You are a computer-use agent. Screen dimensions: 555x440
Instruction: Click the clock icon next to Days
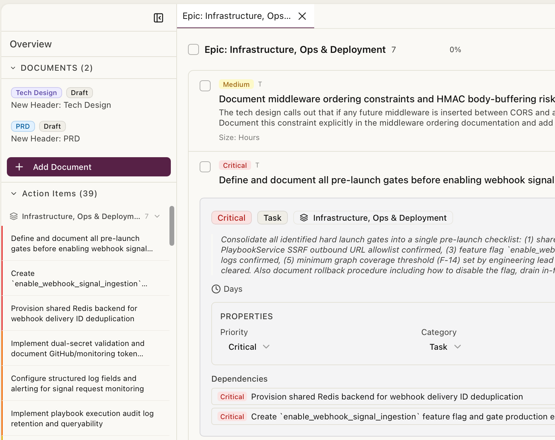pos(216,289)
